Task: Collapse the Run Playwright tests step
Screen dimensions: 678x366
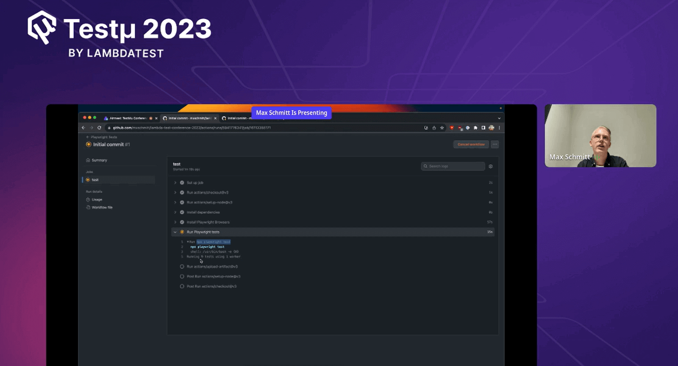Action: coord(175,232)
